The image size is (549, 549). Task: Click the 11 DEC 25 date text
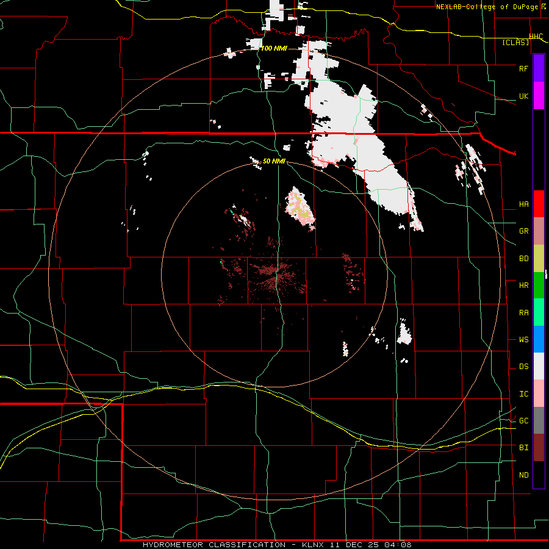354,545
